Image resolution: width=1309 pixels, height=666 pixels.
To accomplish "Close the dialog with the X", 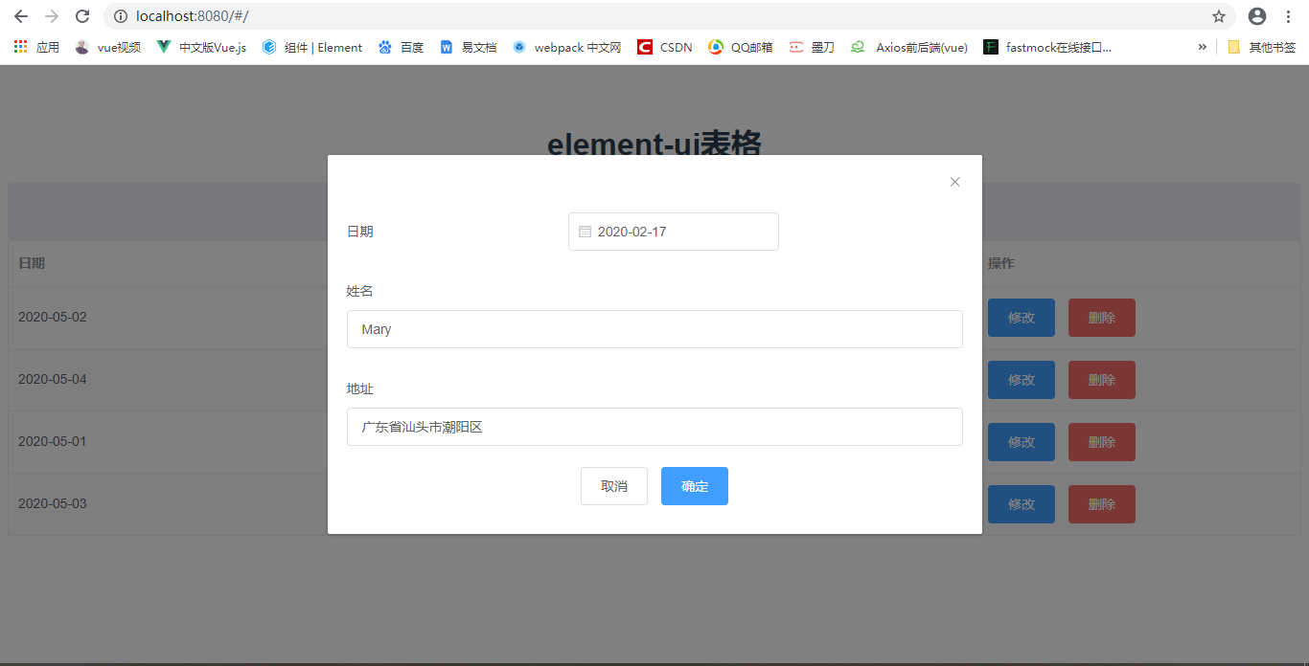I will (954, 181).
